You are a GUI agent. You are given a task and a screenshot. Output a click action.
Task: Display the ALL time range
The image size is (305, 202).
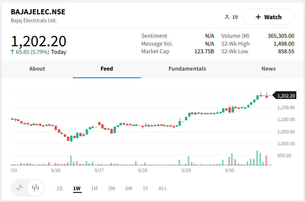tap(163, 188)
